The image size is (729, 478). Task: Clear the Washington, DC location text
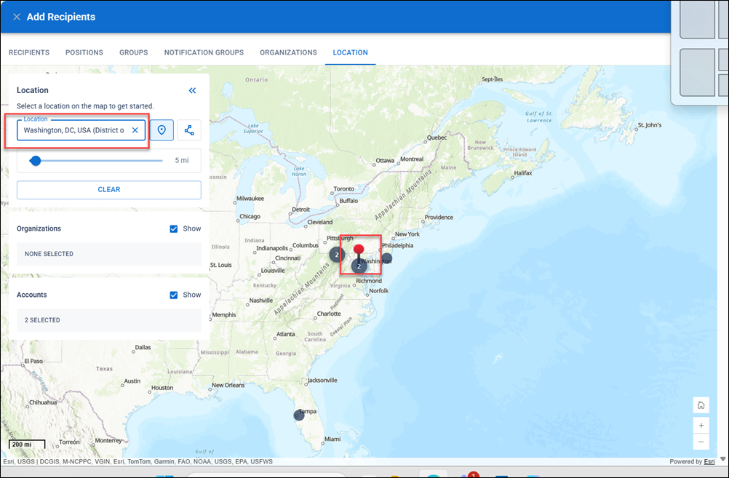click(135, 130)
